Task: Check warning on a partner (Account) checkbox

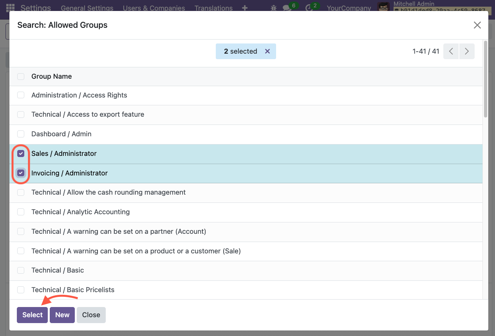Action: click(x=21, y=231)
